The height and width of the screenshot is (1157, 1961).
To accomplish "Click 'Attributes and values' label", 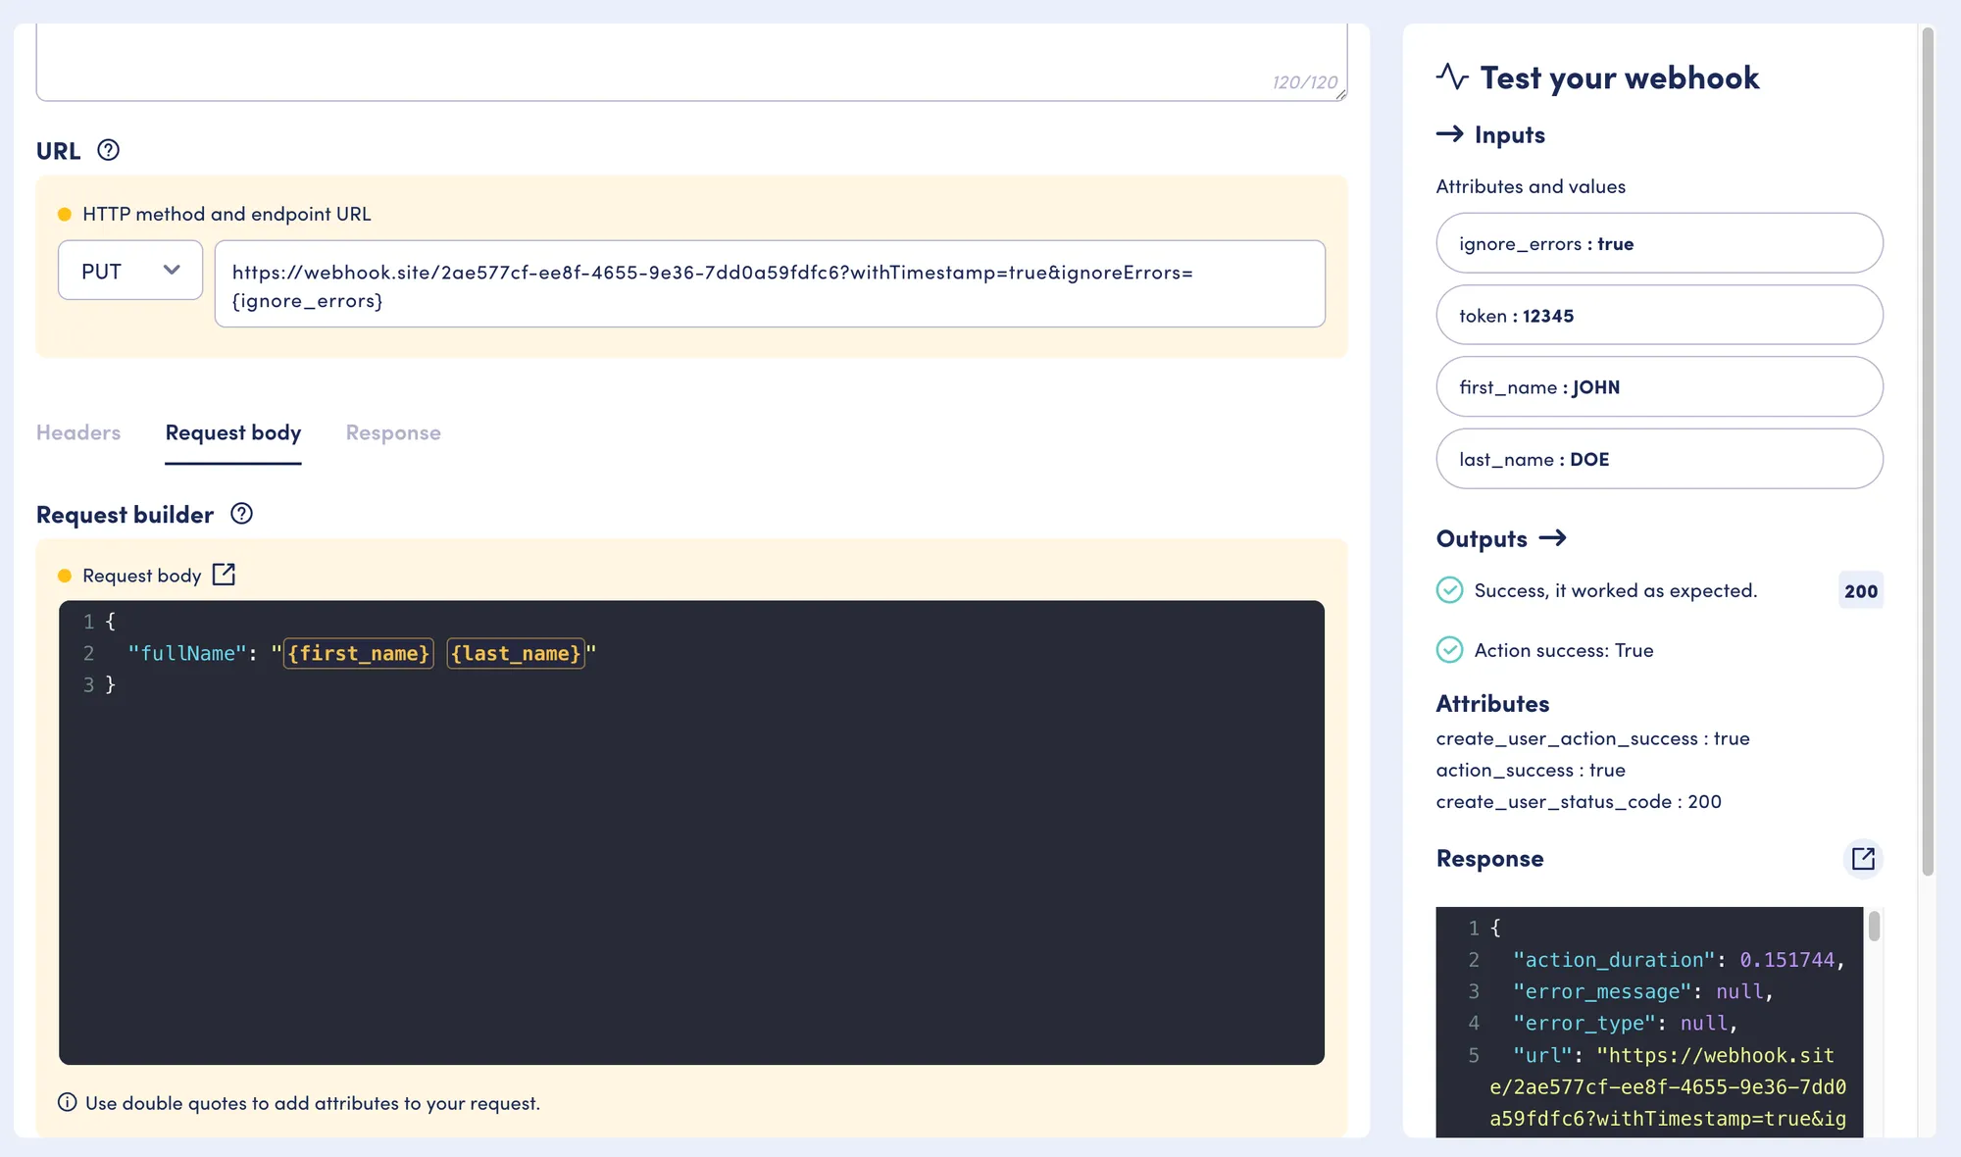I will tap(1531, 186).
